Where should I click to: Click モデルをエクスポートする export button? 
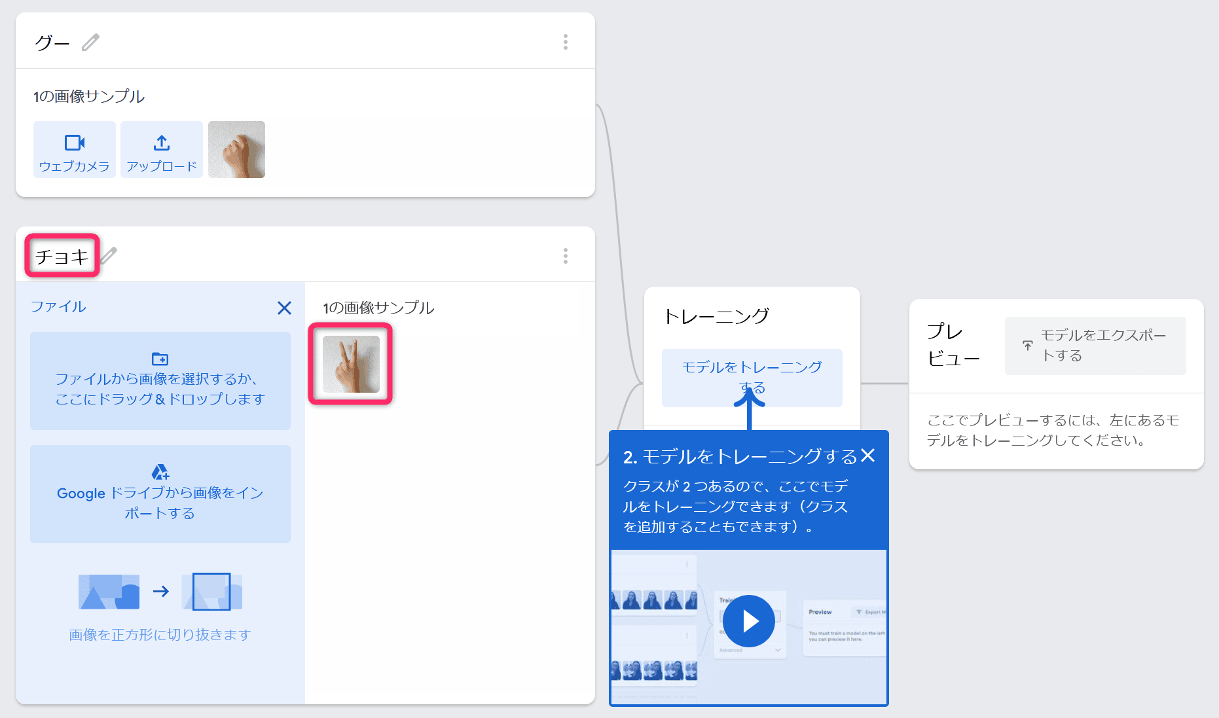[1095, 346]
